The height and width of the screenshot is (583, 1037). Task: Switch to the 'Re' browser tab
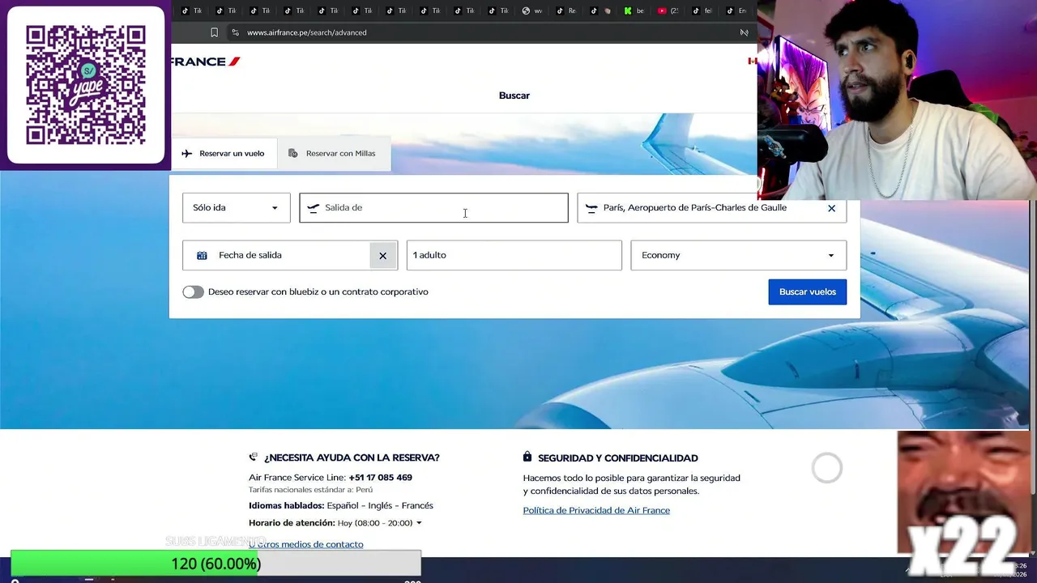566,11
